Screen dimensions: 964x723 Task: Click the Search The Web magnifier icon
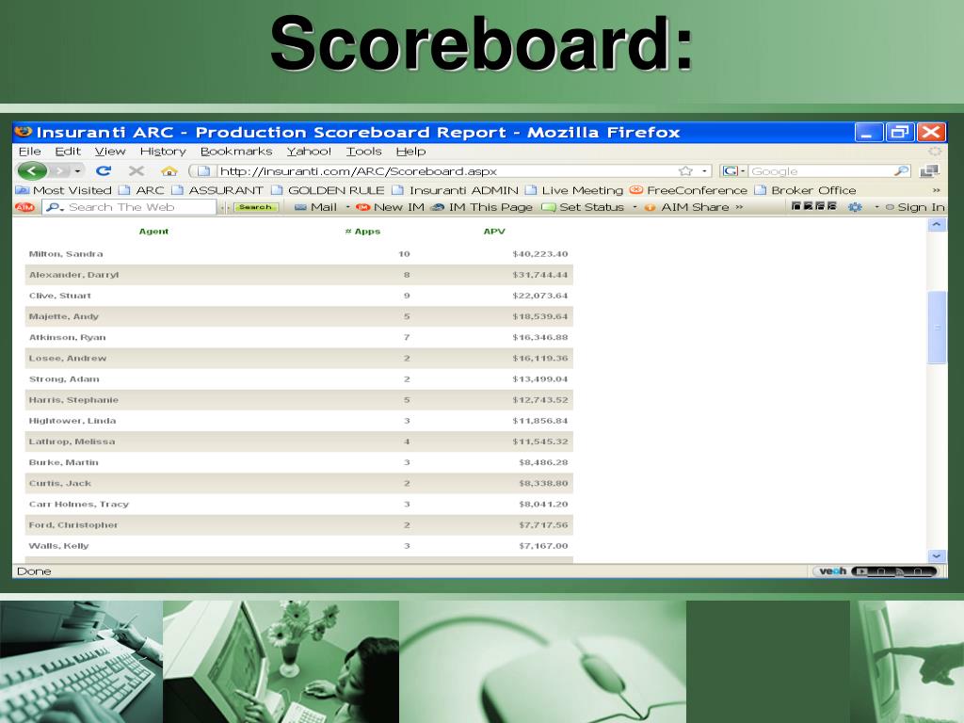point(54,207)
